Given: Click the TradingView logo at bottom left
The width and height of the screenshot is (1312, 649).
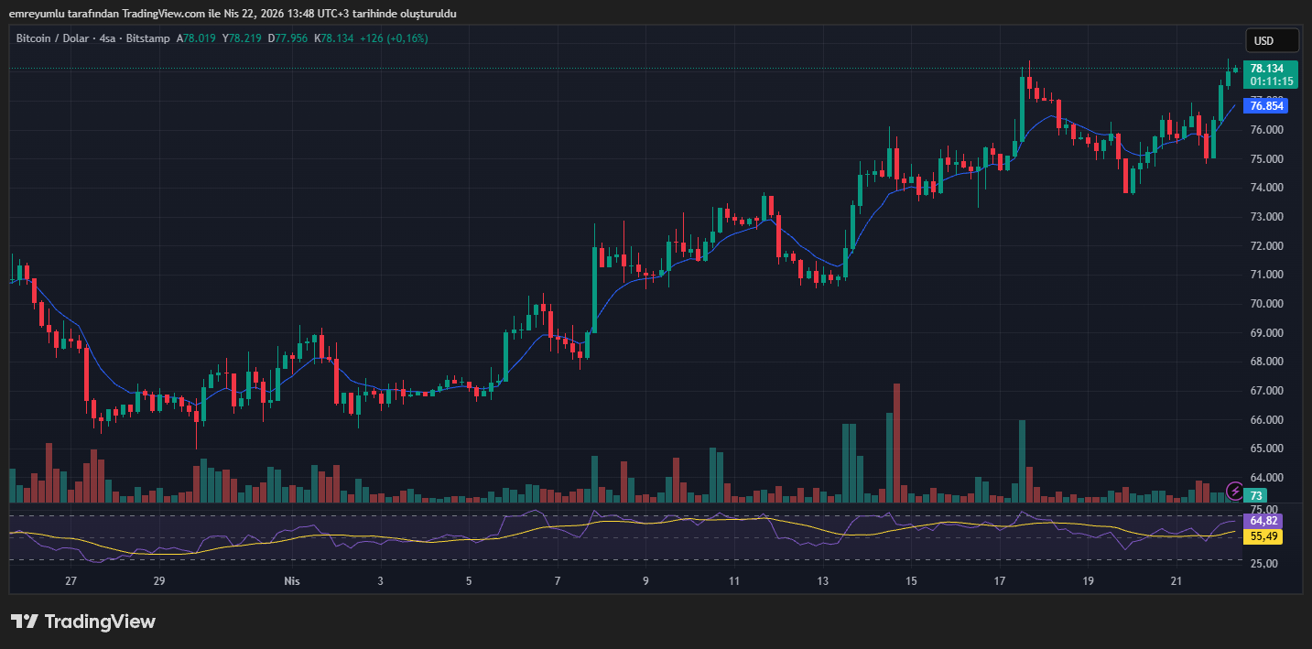Looking at the screenshot, I should click(82, 622).
